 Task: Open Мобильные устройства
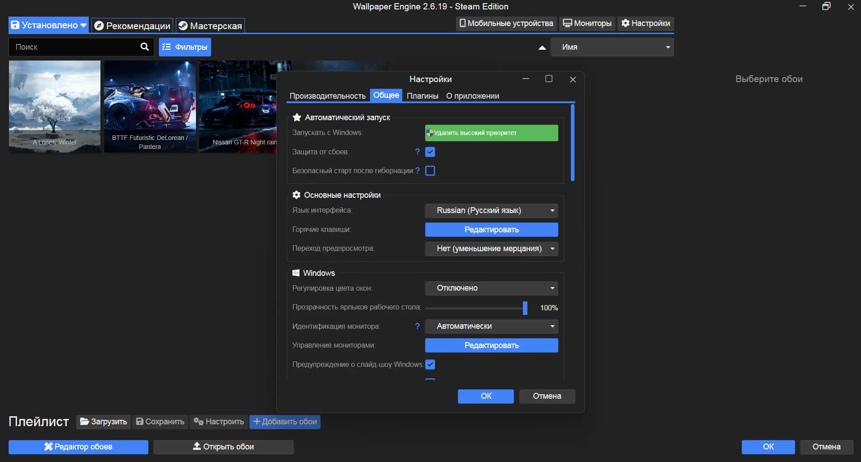point(506,23)
